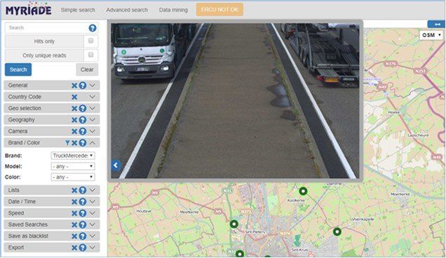This screenshot has width=446, height=258.
Task: Open help for Geo selection
Action: [83, 109]
